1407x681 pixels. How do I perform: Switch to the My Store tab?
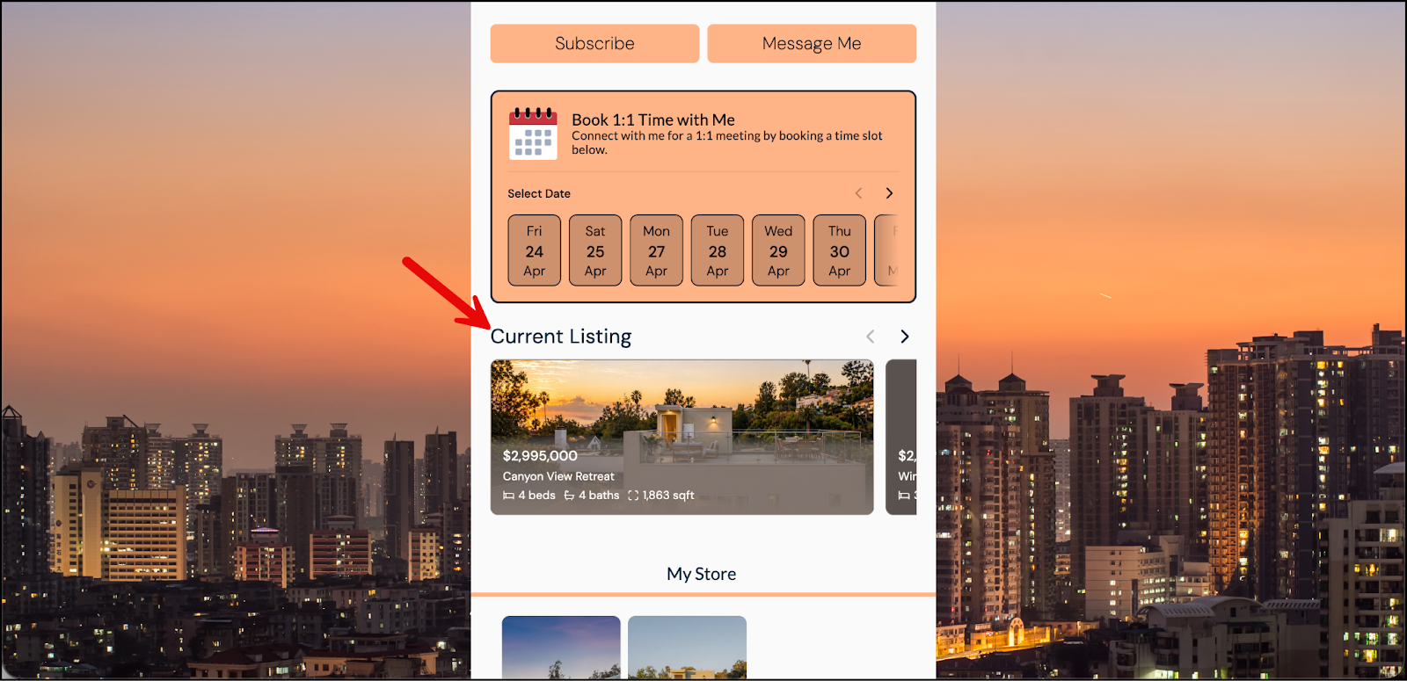pyautogui.click(x=702, y=574)
